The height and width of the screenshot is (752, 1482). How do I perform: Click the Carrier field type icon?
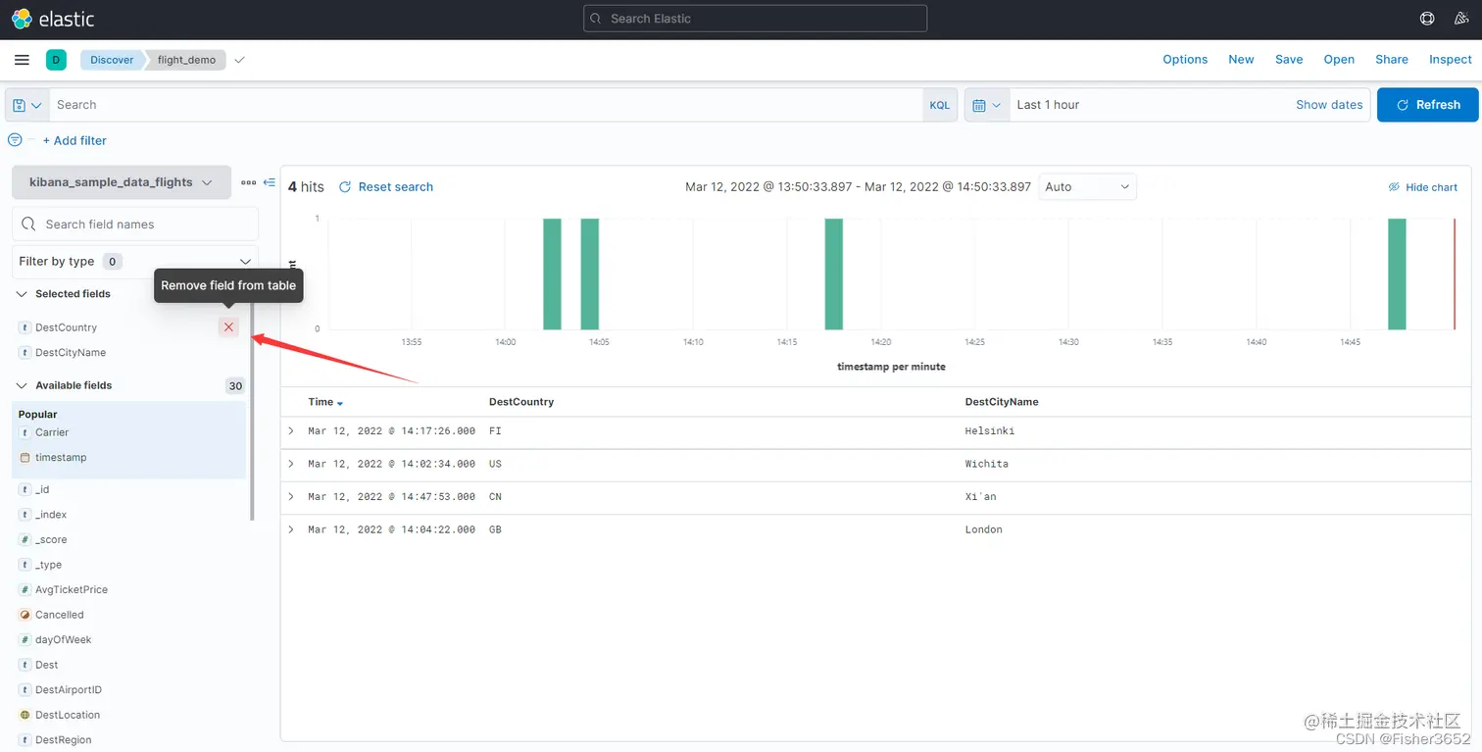pyautogui.click(x=25, y=432)
